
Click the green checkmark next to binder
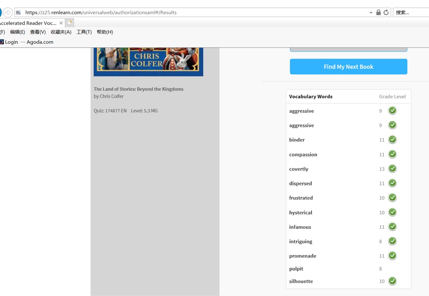pos(392,140)
